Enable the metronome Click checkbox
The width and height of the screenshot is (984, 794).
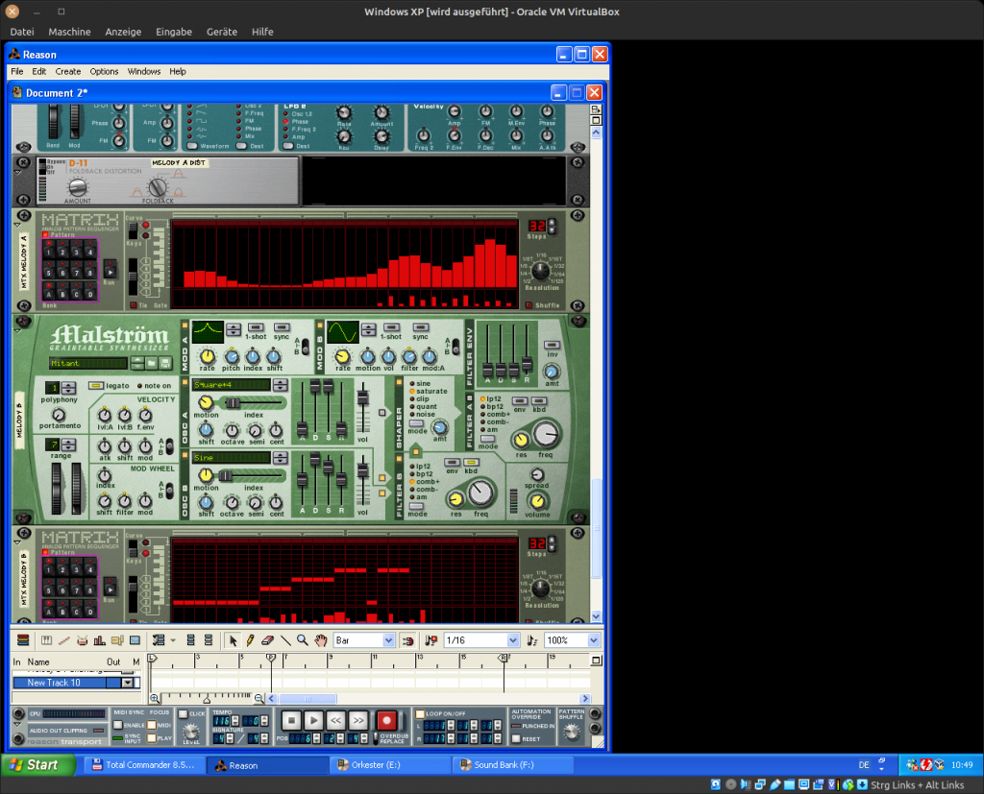point(184,714)
